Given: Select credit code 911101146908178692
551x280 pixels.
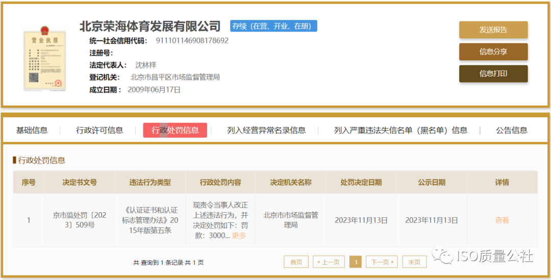Looking at the screenshot, I should point(192,41).
